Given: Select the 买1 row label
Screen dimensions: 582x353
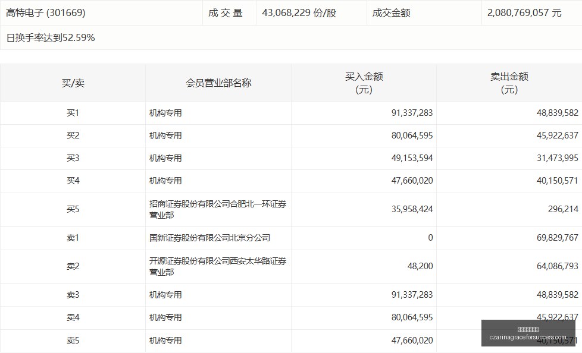Looking at the screenshot, I should point(73,113).
